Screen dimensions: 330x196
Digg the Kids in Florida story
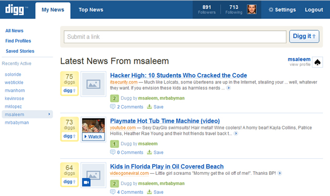pos(69,182)
